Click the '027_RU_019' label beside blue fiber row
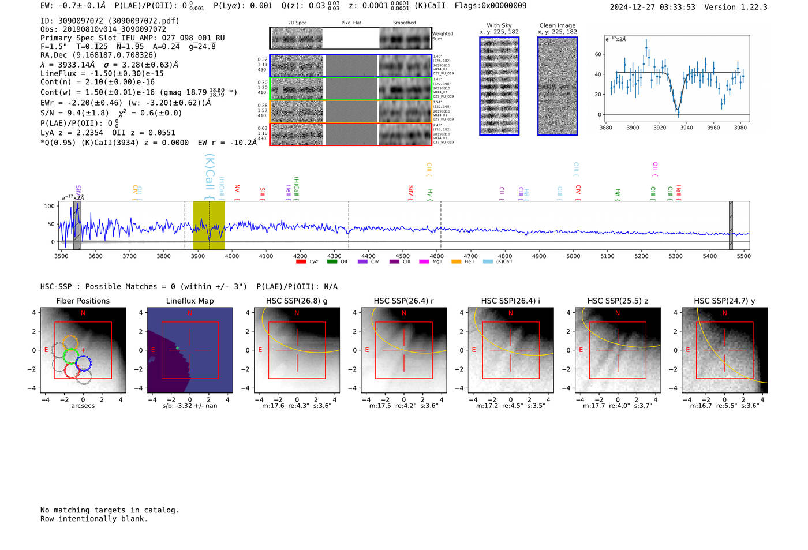This screenshot has width=808, height=550. (x=443, y=73)
